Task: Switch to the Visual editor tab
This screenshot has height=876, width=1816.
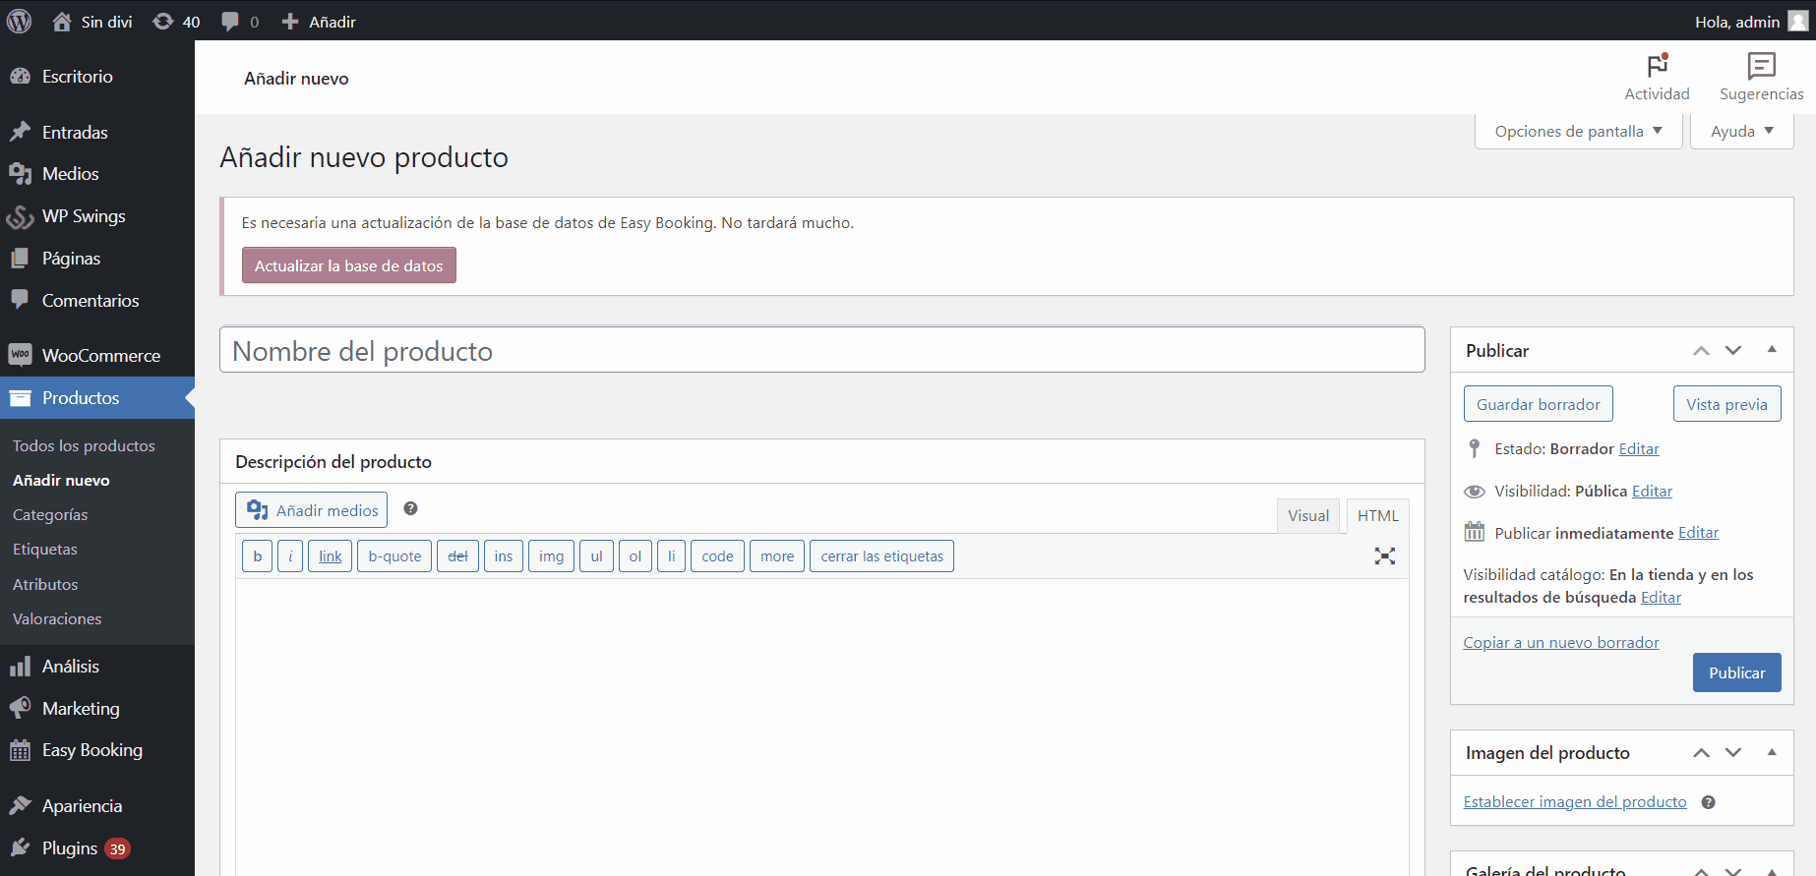Action: click(x=1307, y=516)
